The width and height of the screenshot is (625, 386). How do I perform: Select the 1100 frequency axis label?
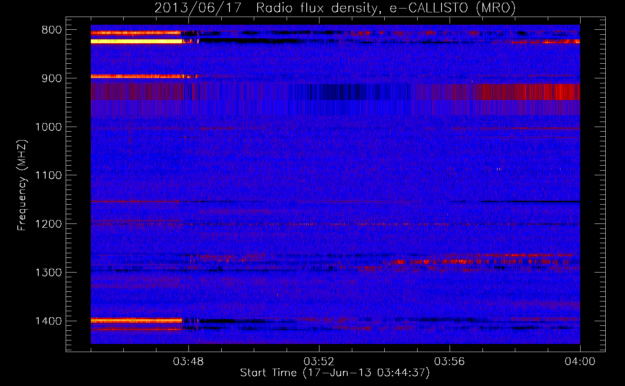pos(48,175)
